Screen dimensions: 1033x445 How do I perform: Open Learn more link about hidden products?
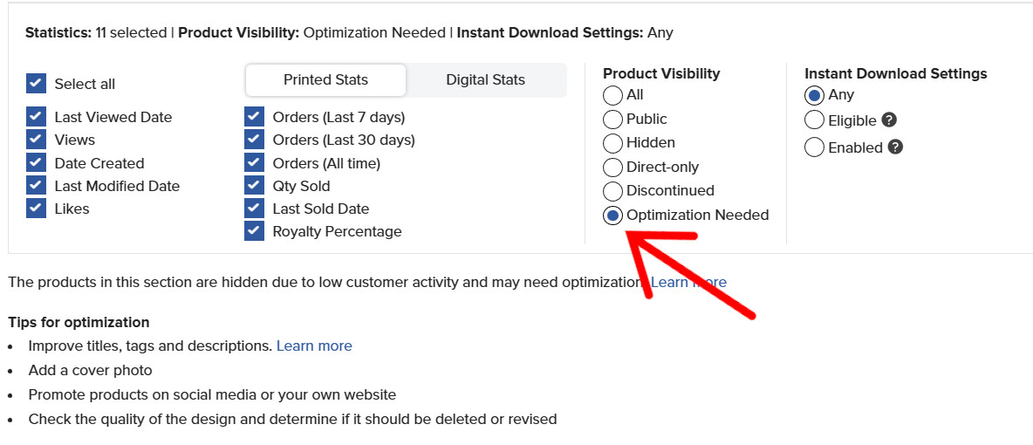[x=688, y=282]
